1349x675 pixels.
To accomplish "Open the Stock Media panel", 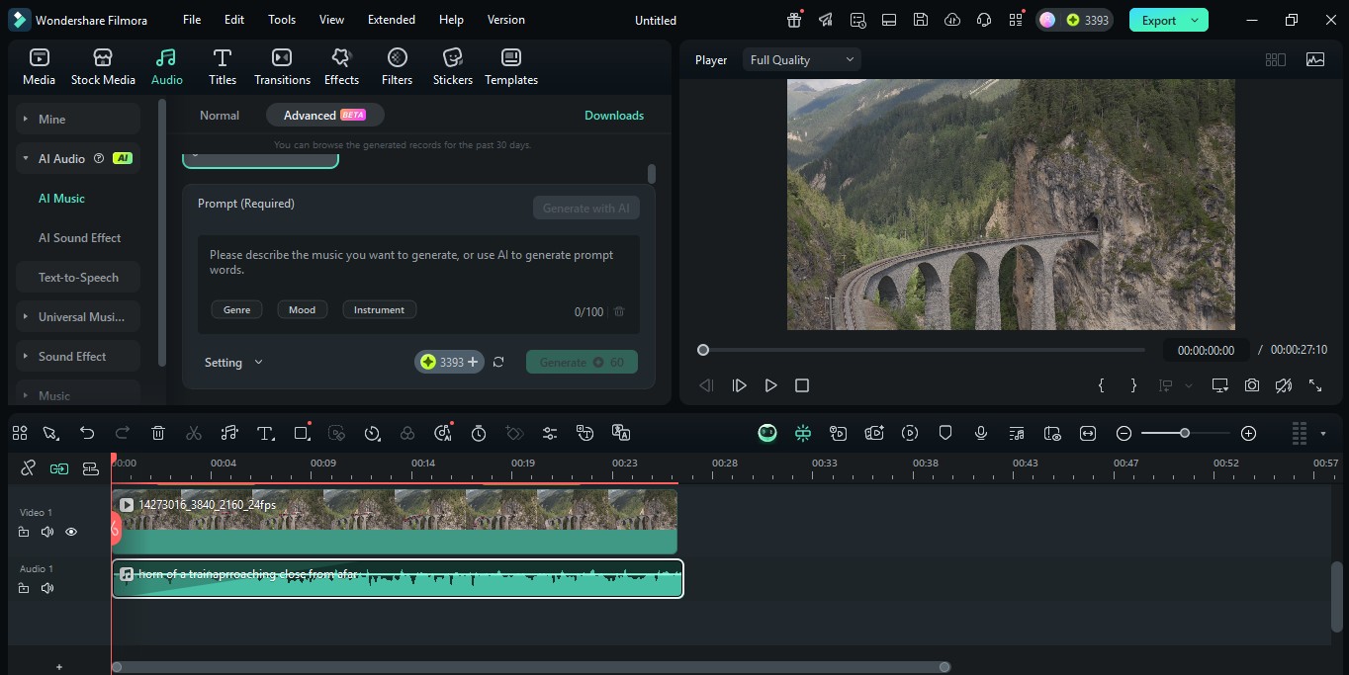I will coord(103,66).
